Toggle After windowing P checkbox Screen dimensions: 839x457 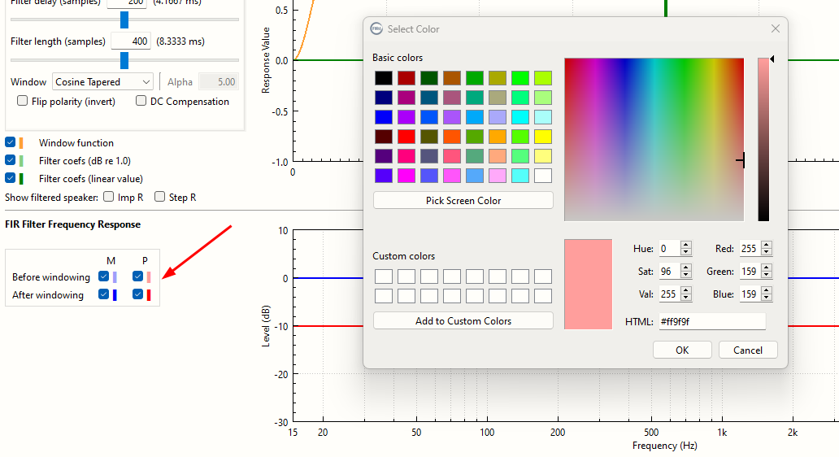[x=138, y=294]
